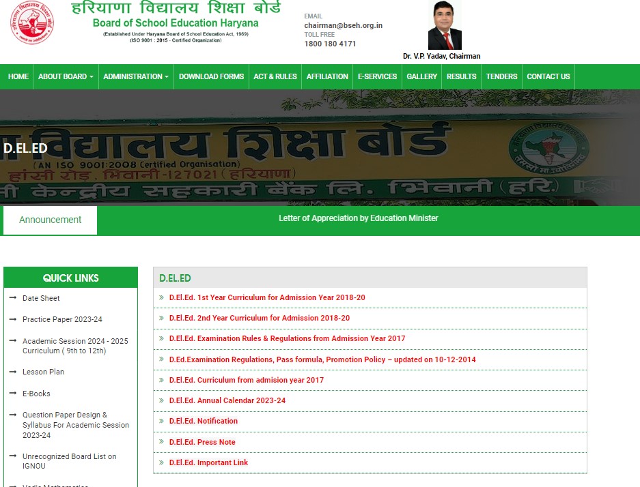This screenshot has height=487, width=640.
Task: Click the Haryana Board round logo
Action: tap(32, 23)
